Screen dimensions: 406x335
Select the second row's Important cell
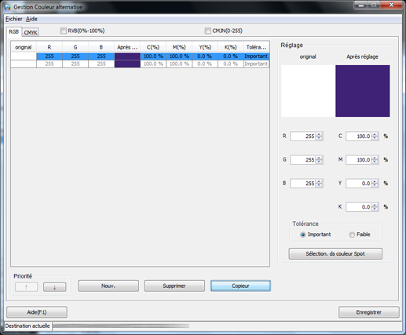[x=256, y=64]
